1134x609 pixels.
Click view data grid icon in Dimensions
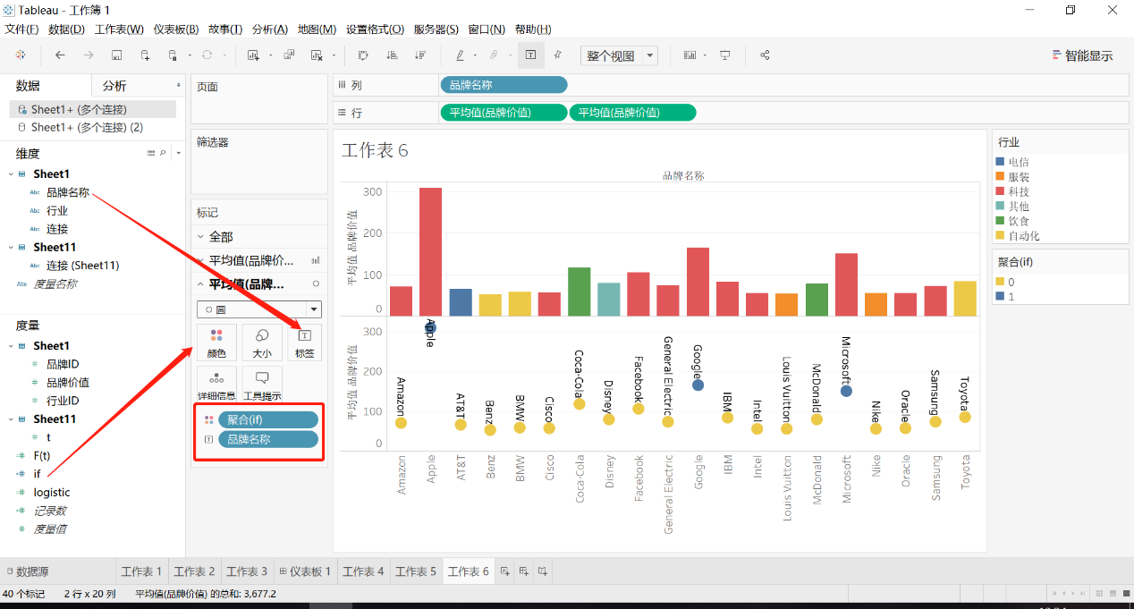[151, 154]
